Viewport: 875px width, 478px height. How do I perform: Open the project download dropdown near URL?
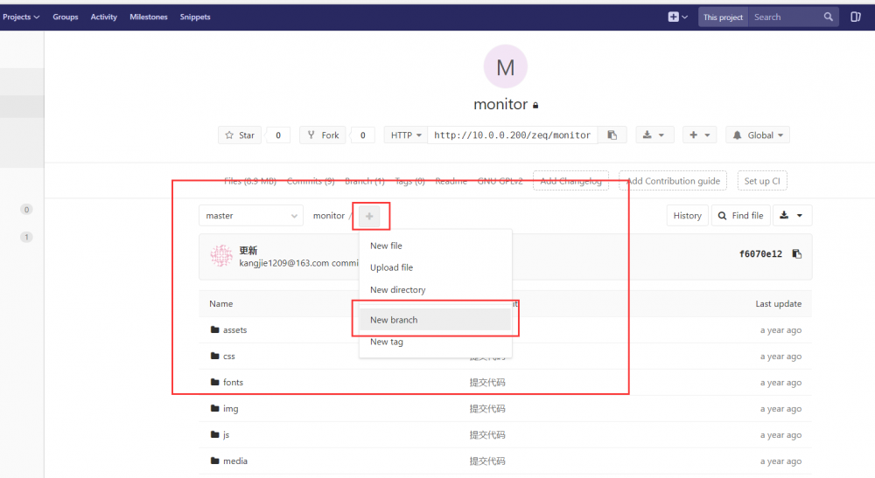pos(654,135)
